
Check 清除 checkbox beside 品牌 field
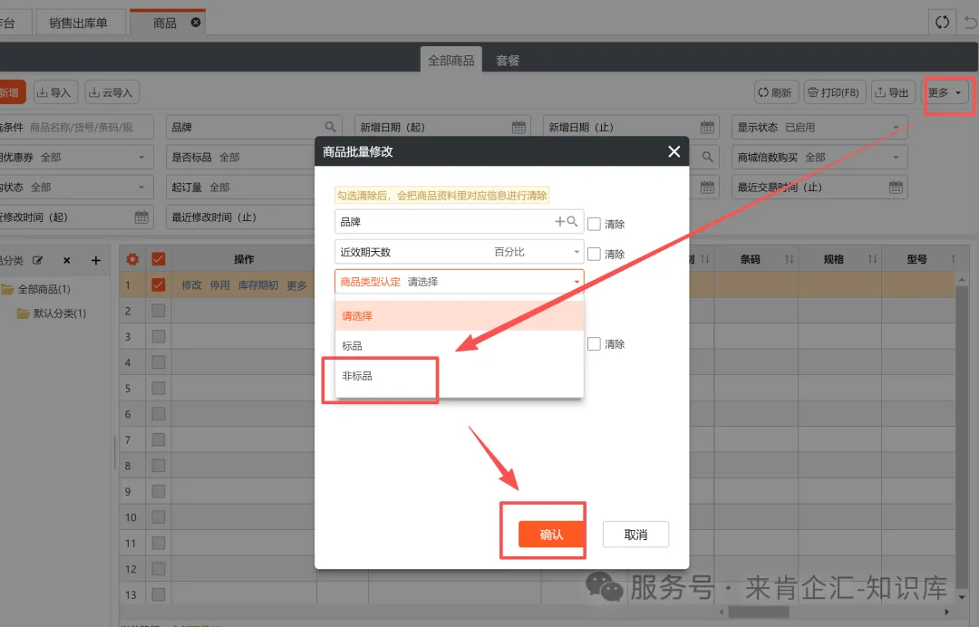[595, 224]
